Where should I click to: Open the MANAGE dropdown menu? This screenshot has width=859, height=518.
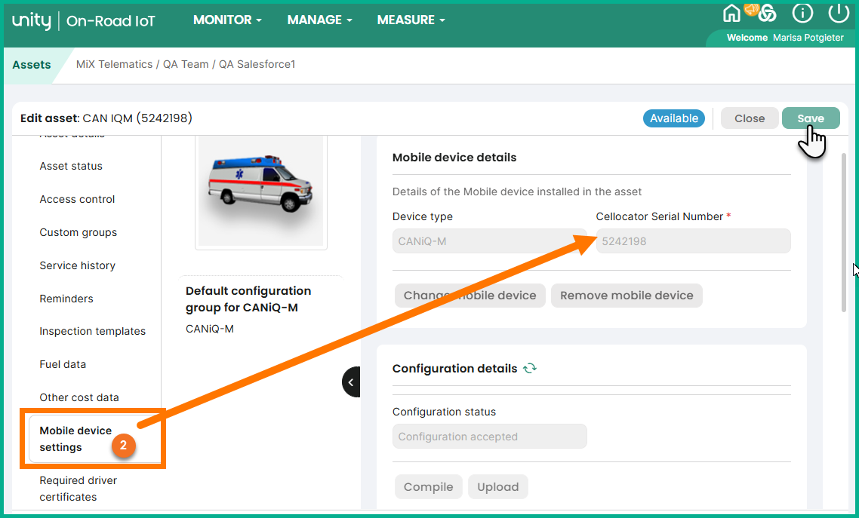pos(319,20)
